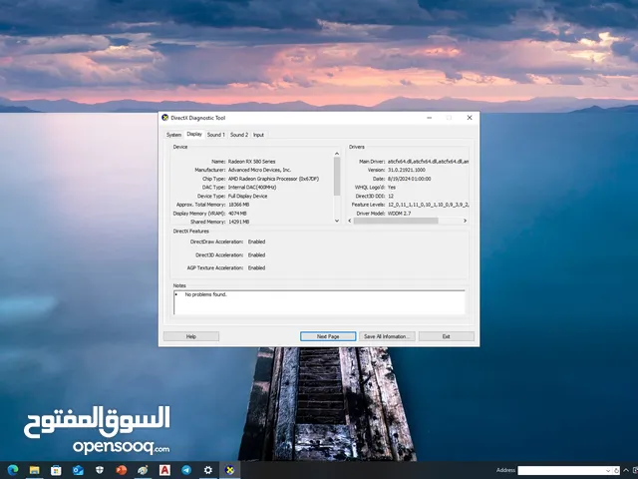The height and width of the screenshot is (479, 638).
Task: Click Save All Information button
Action: tap(387, 336)
